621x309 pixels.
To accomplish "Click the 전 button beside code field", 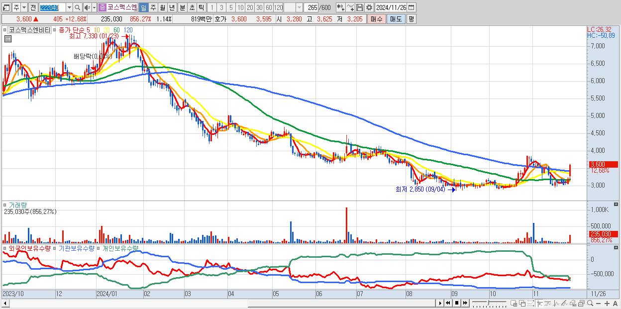I will (x=33, y=7).
